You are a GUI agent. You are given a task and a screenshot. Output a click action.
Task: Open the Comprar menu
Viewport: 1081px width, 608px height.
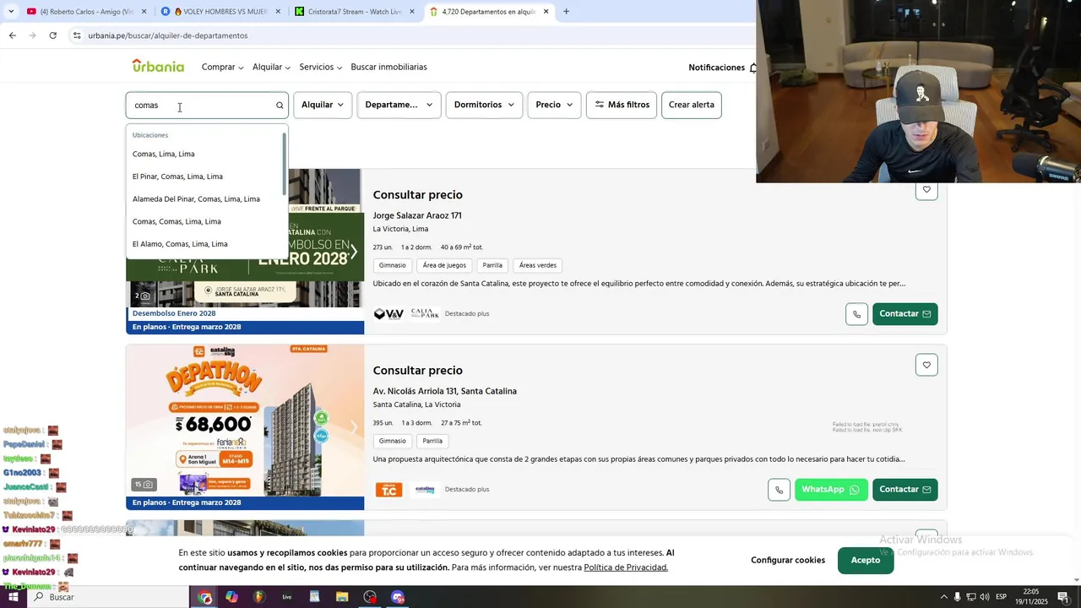point(222,67)
